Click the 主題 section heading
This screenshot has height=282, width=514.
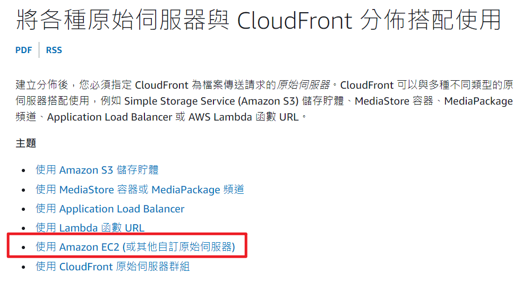click(x=26, y=143)
